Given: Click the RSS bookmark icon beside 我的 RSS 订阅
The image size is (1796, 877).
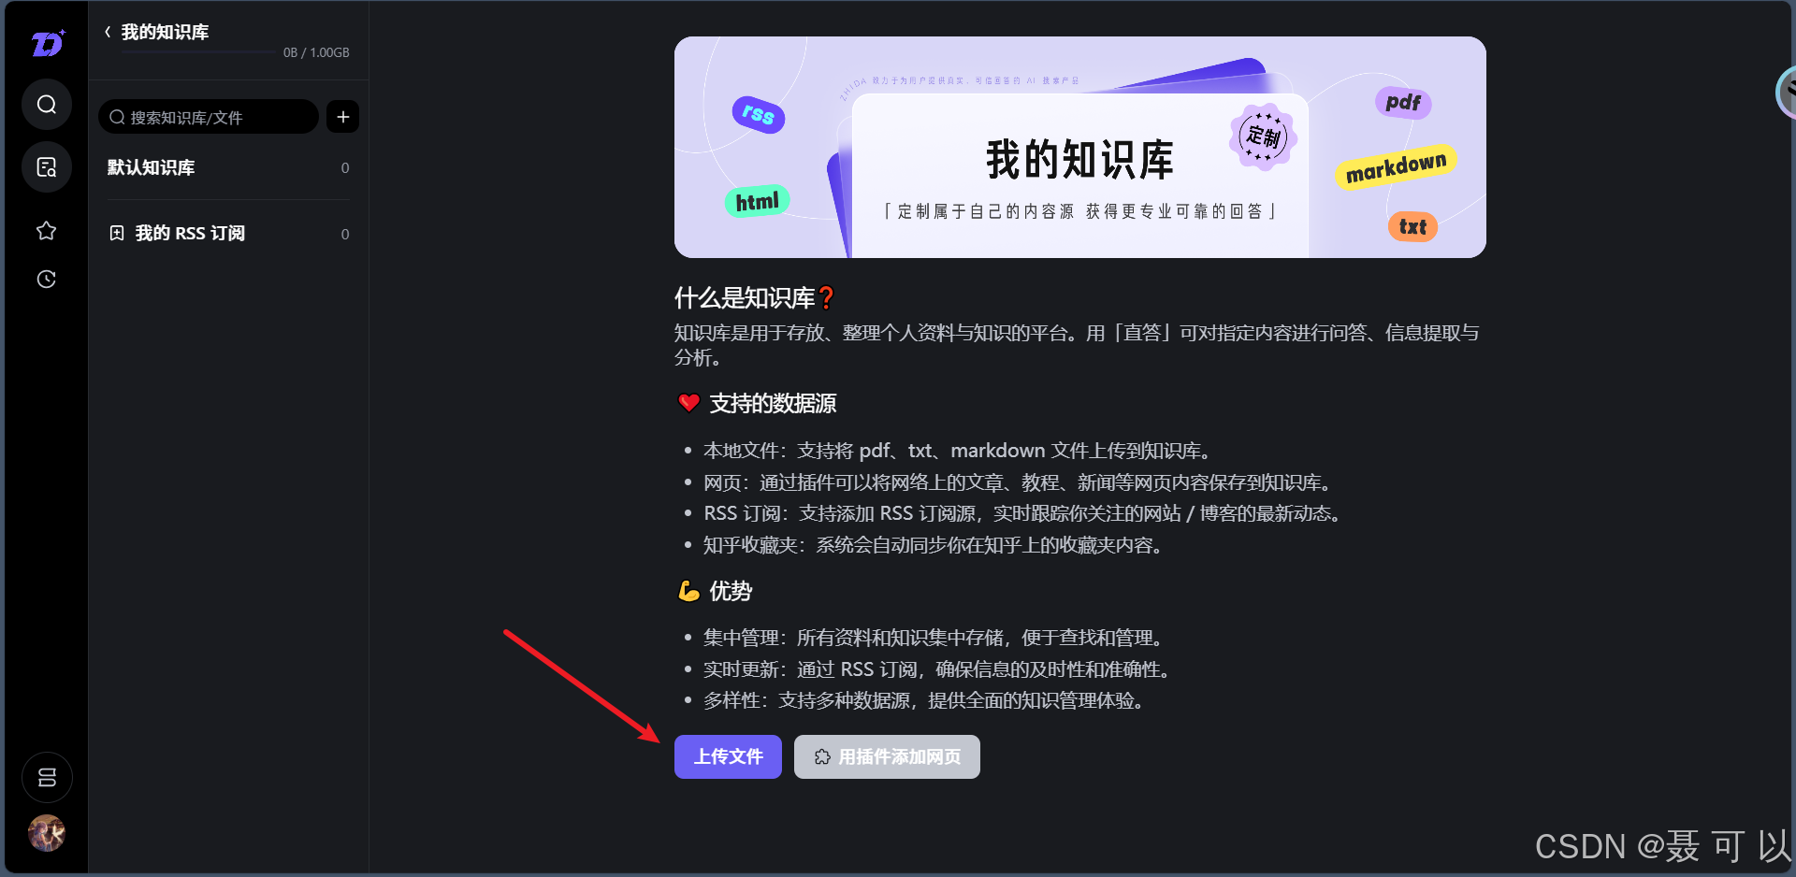Looking at the screenshot, I should (117, 233).
